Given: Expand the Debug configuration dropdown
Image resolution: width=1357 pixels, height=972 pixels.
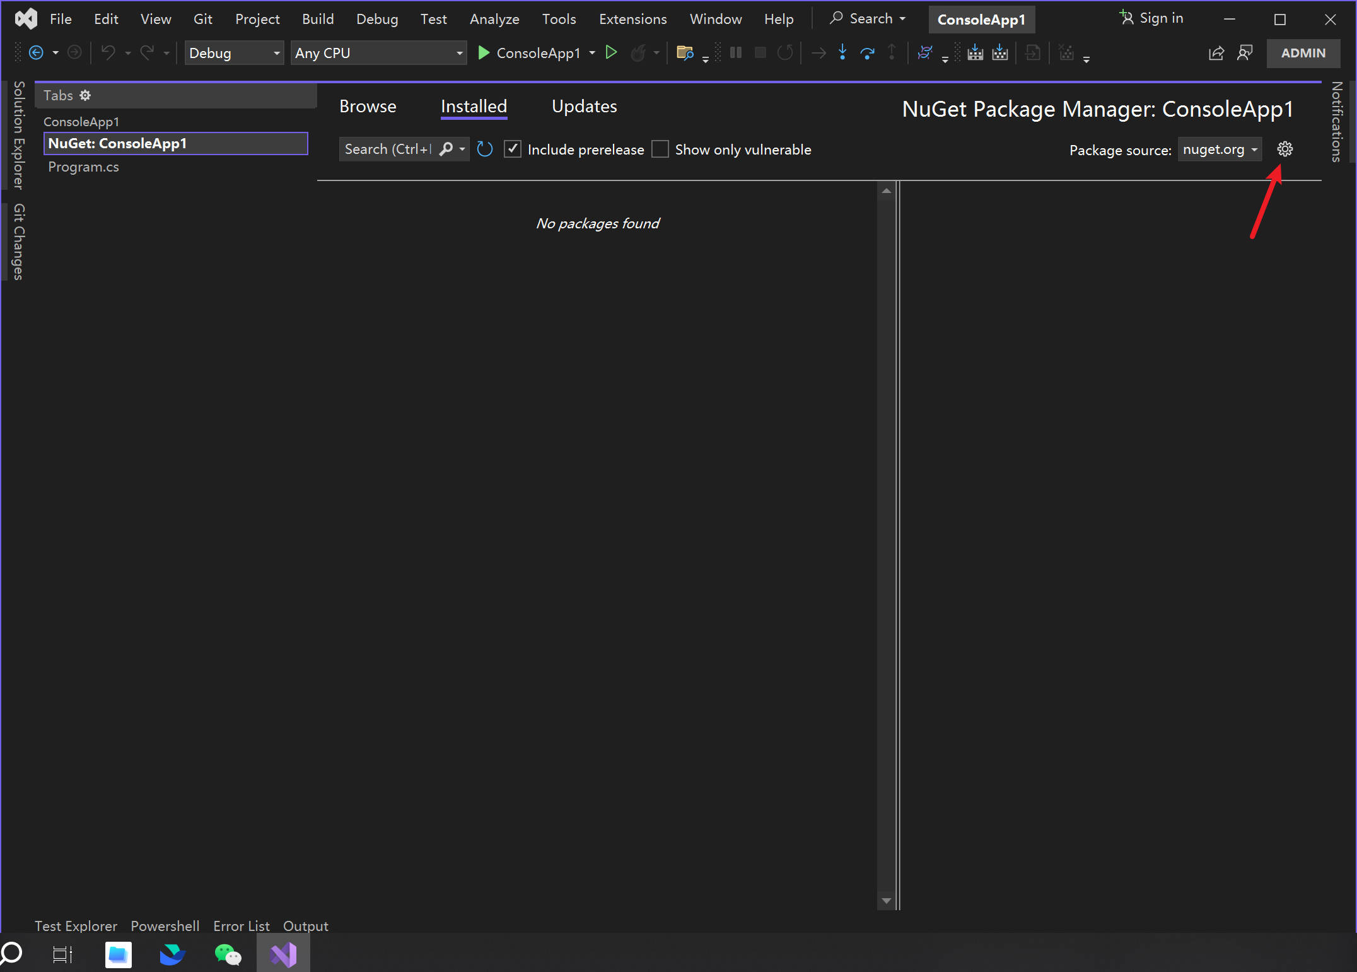Looking at the screenshot, I should (x=233, y=53).
